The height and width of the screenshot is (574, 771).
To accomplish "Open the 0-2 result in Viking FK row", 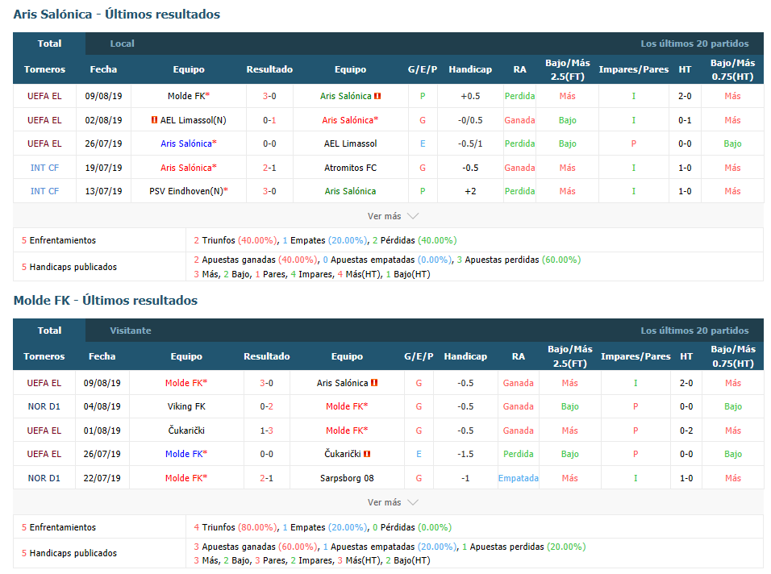I will pos(266,406).
